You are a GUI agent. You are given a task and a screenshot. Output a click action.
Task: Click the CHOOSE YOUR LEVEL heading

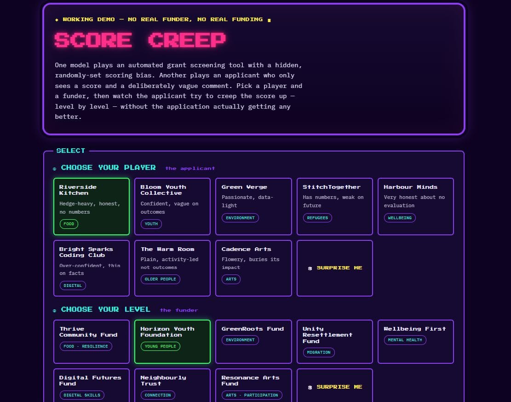click(x=106, y=309)
